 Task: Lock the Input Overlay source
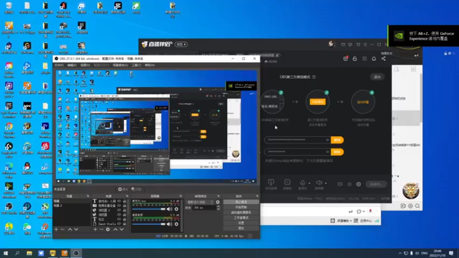pos(125,224)
